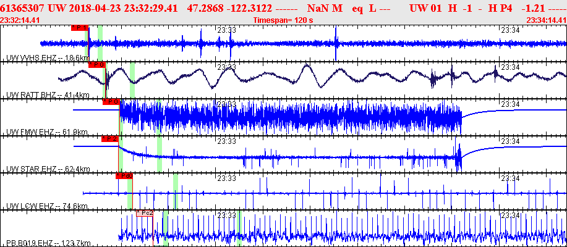The height and width of the screenshot is (247, 567).
Task: Click the 23:33 time label in RATT trace
Action: click(226, 67)
